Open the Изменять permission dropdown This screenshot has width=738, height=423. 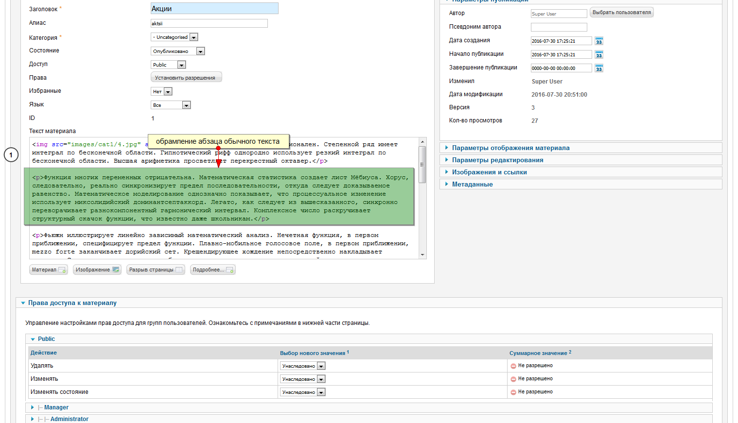pos(303,379)
